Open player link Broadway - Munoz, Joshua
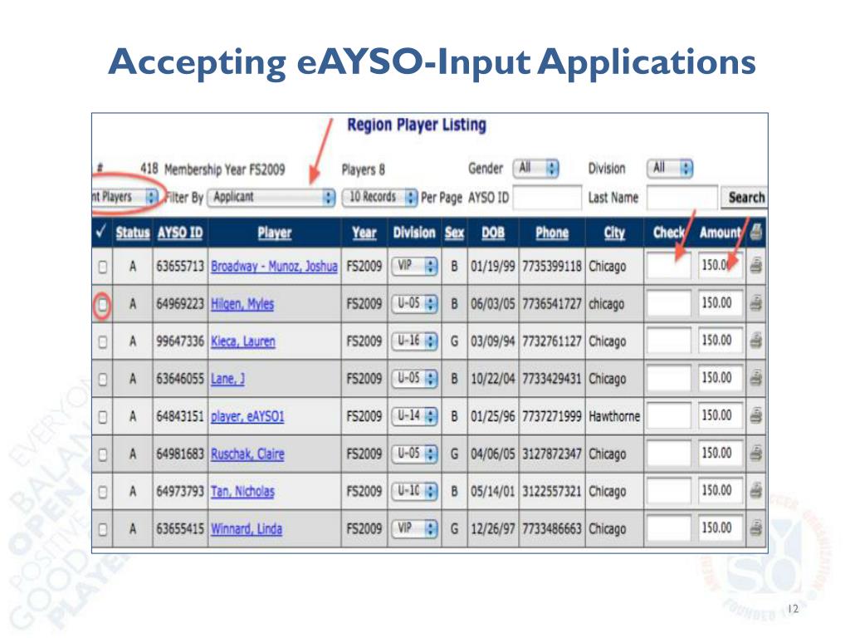Screen dimensions: 850x638 click(274, 267)
